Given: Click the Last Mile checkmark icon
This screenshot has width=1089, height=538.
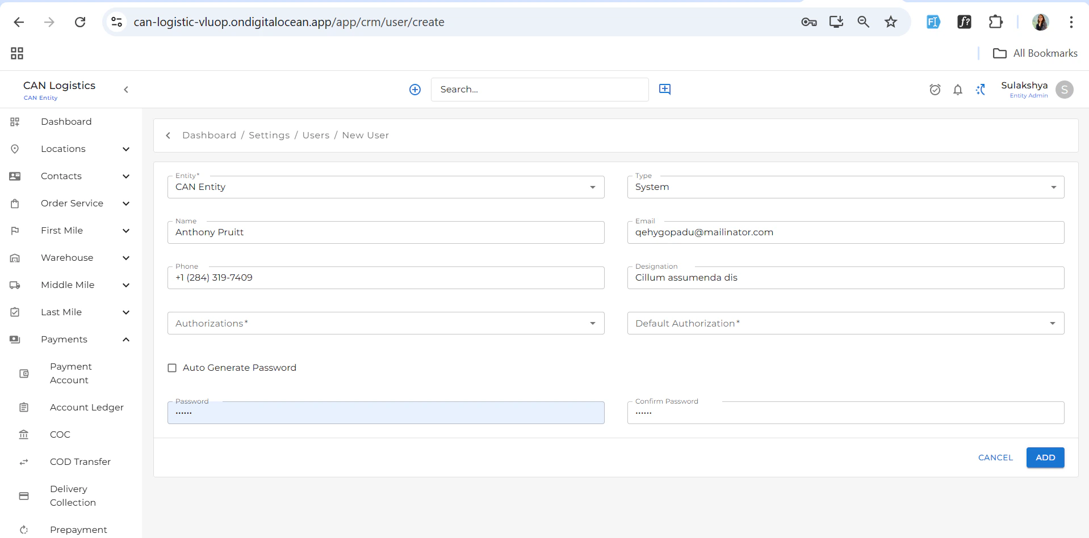Looking at the screenshot, I should coord(15,312).
